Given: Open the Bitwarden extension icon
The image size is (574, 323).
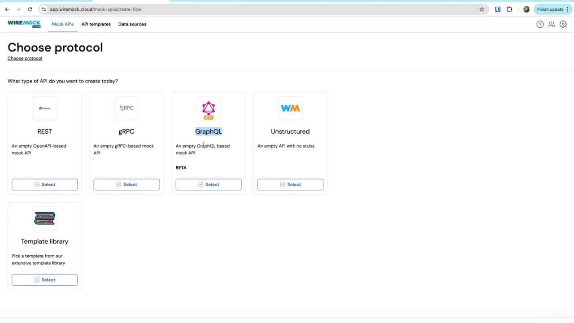Looking at the screenshot, I should 498,9.
